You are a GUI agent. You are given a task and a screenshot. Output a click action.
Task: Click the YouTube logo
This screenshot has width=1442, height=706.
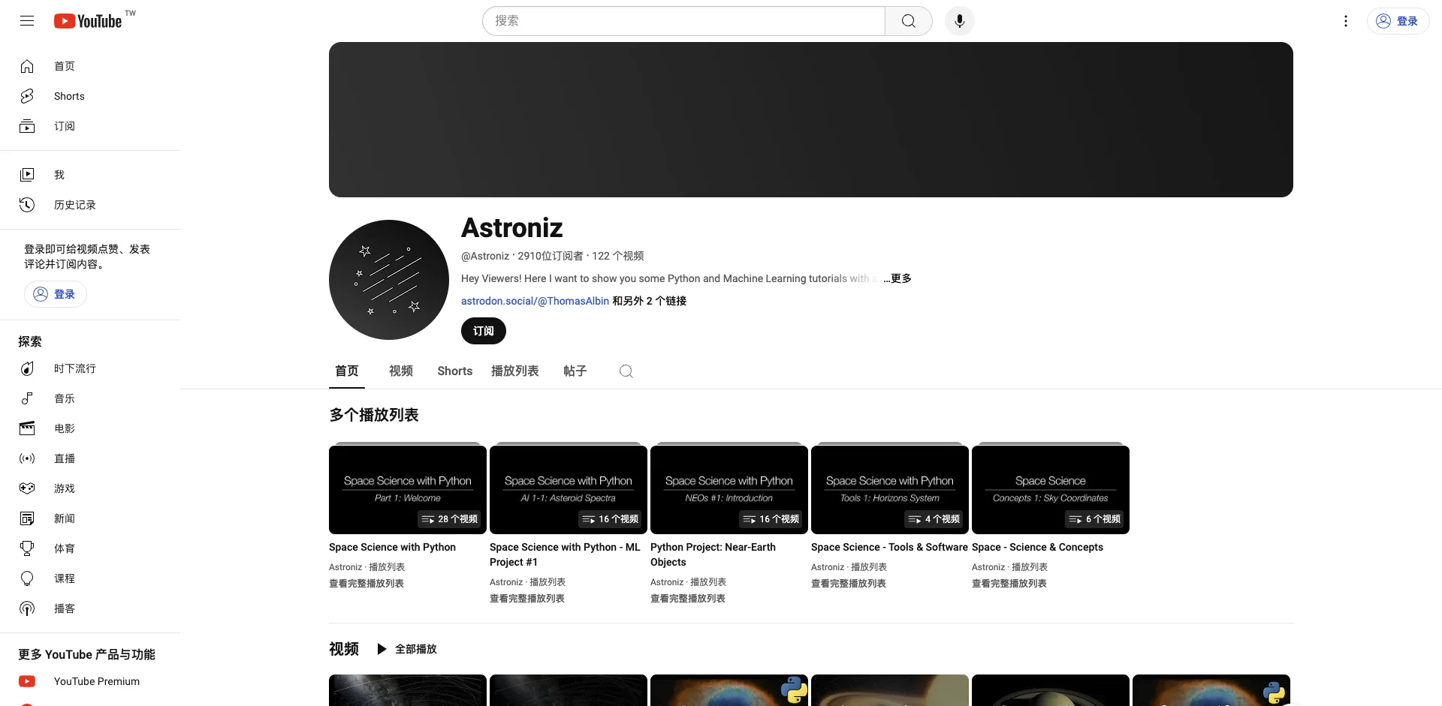coord(88,21)
